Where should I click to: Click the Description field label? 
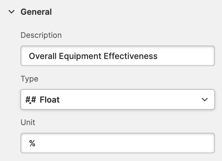pos(41,35)
